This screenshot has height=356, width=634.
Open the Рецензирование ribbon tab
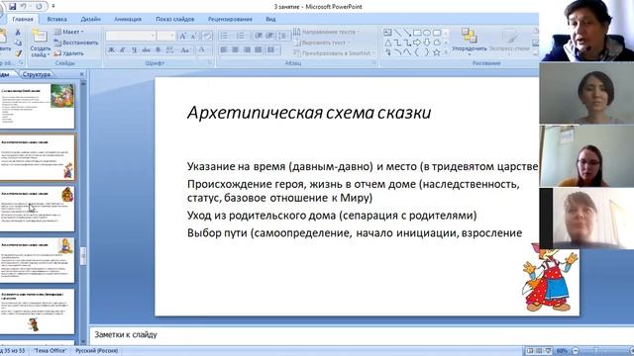click(x=230, y=19)
